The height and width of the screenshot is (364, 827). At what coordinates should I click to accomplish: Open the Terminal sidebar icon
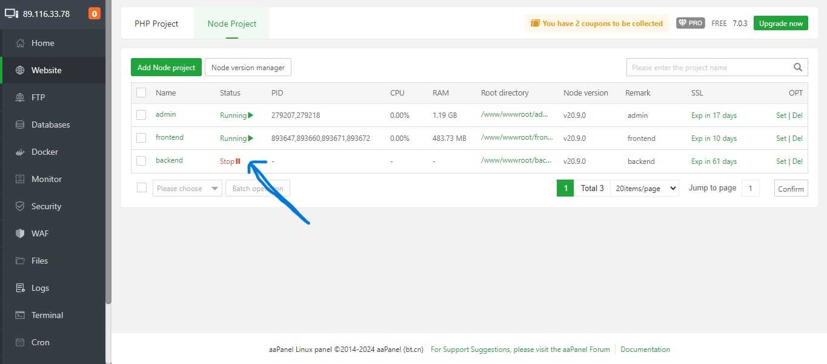pyautogui.click(x=21, y=315)
